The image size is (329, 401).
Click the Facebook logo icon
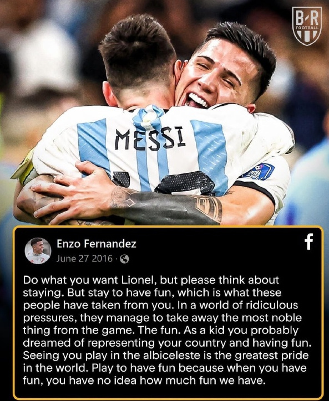309,241
